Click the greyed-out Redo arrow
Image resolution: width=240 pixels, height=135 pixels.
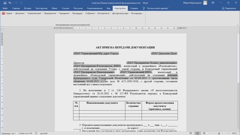pyautogui.click(x=16, y=3)
